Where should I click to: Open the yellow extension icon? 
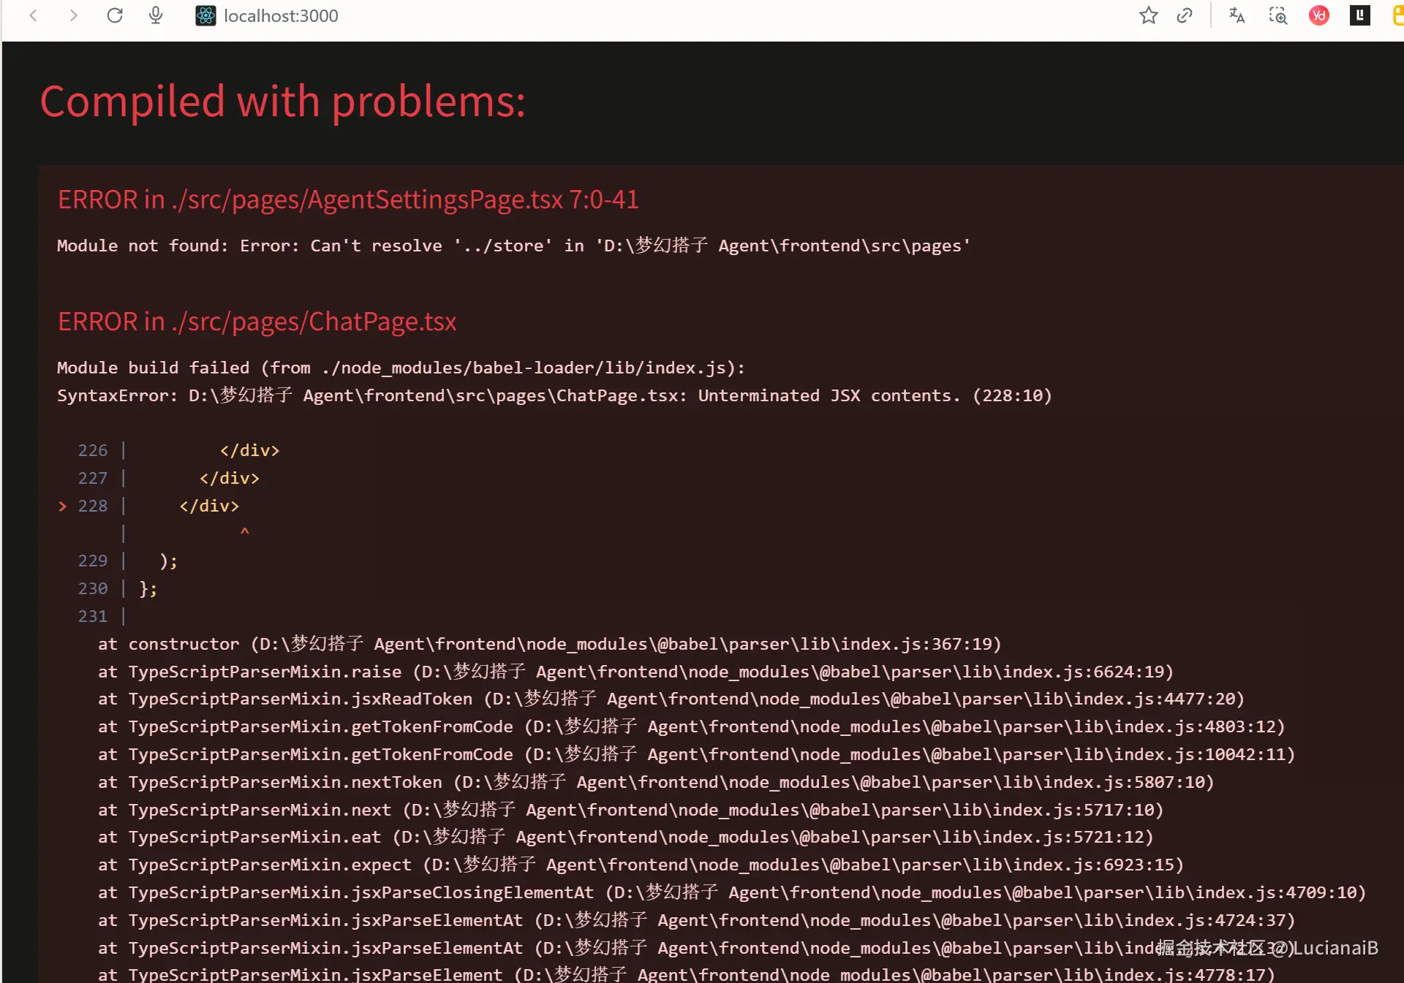1397,15
